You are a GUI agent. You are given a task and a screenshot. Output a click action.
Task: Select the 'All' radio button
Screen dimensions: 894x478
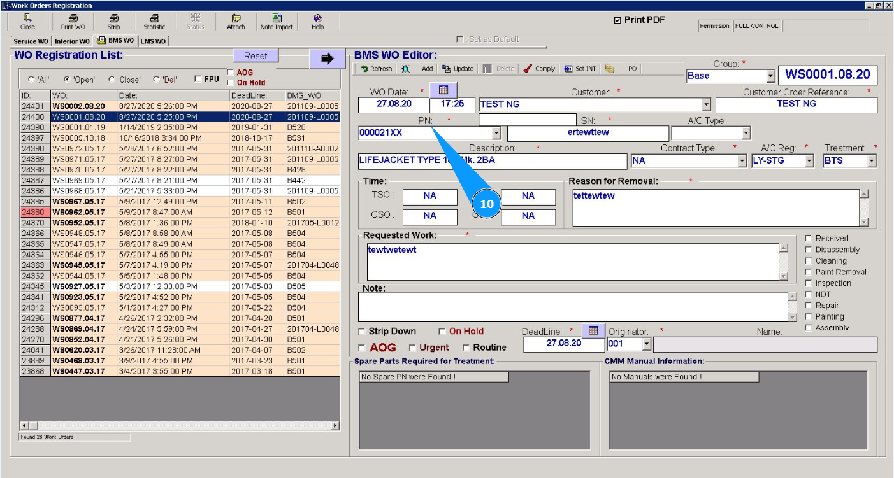[31, 80]
